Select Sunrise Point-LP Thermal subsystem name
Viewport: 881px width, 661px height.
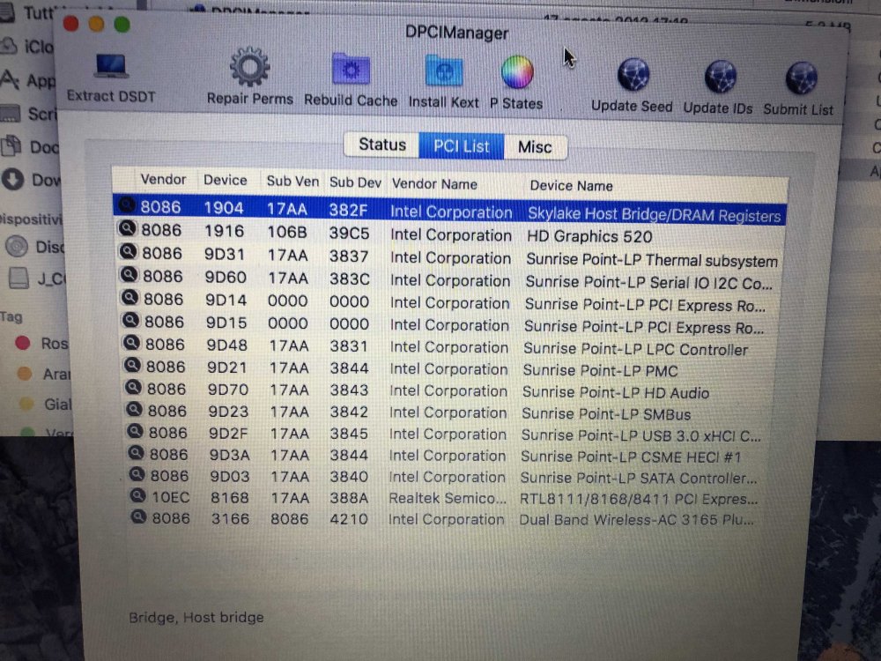click(652, 261)
